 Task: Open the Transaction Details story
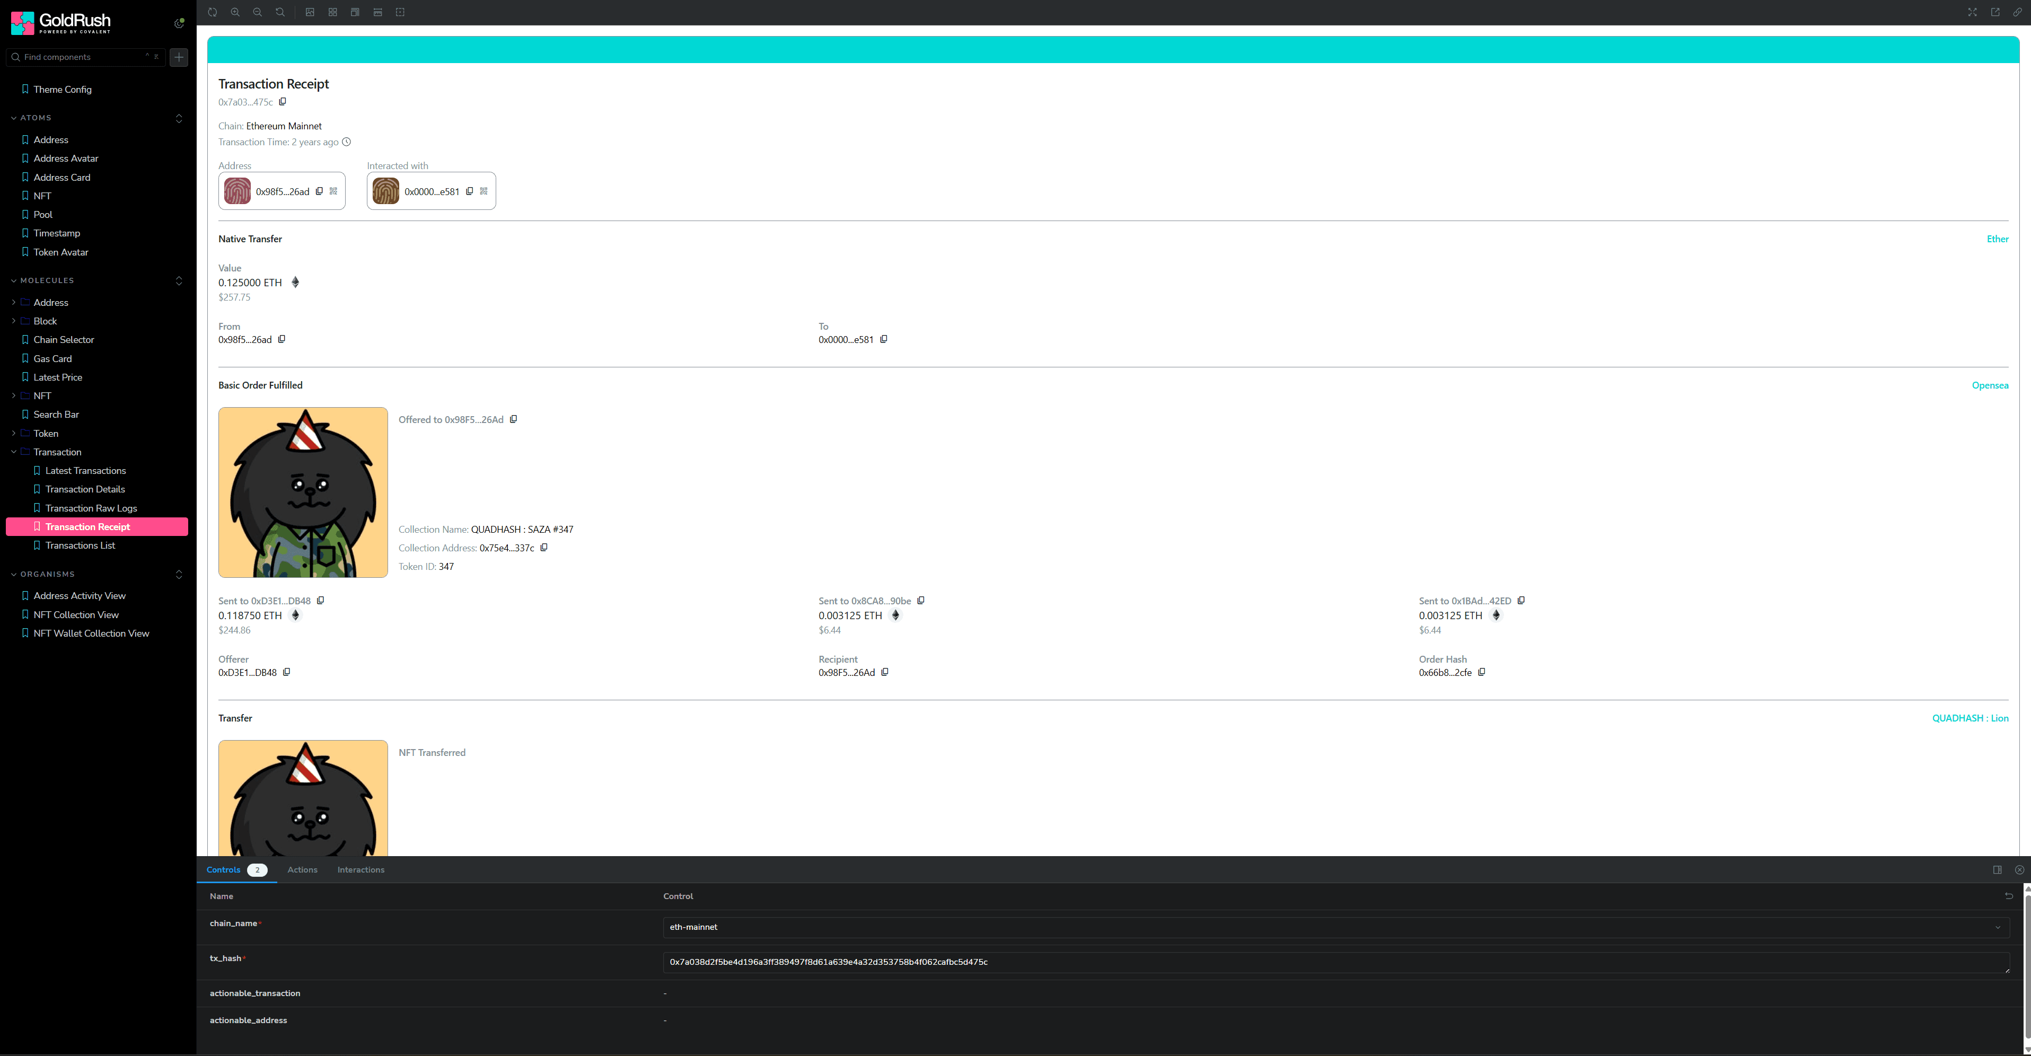pyautogui.click(x=85, y=490)
